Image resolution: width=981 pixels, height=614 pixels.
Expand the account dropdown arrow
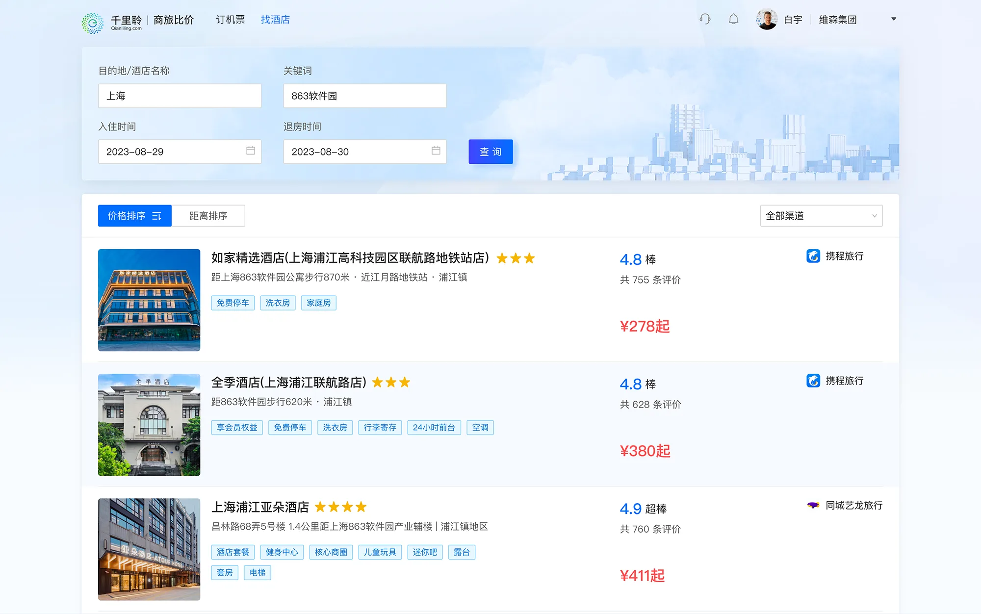point(893,19)
